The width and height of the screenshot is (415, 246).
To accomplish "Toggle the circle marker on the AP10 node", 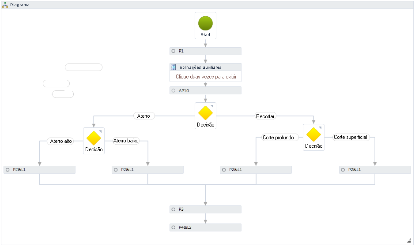I will coord(174,90).
